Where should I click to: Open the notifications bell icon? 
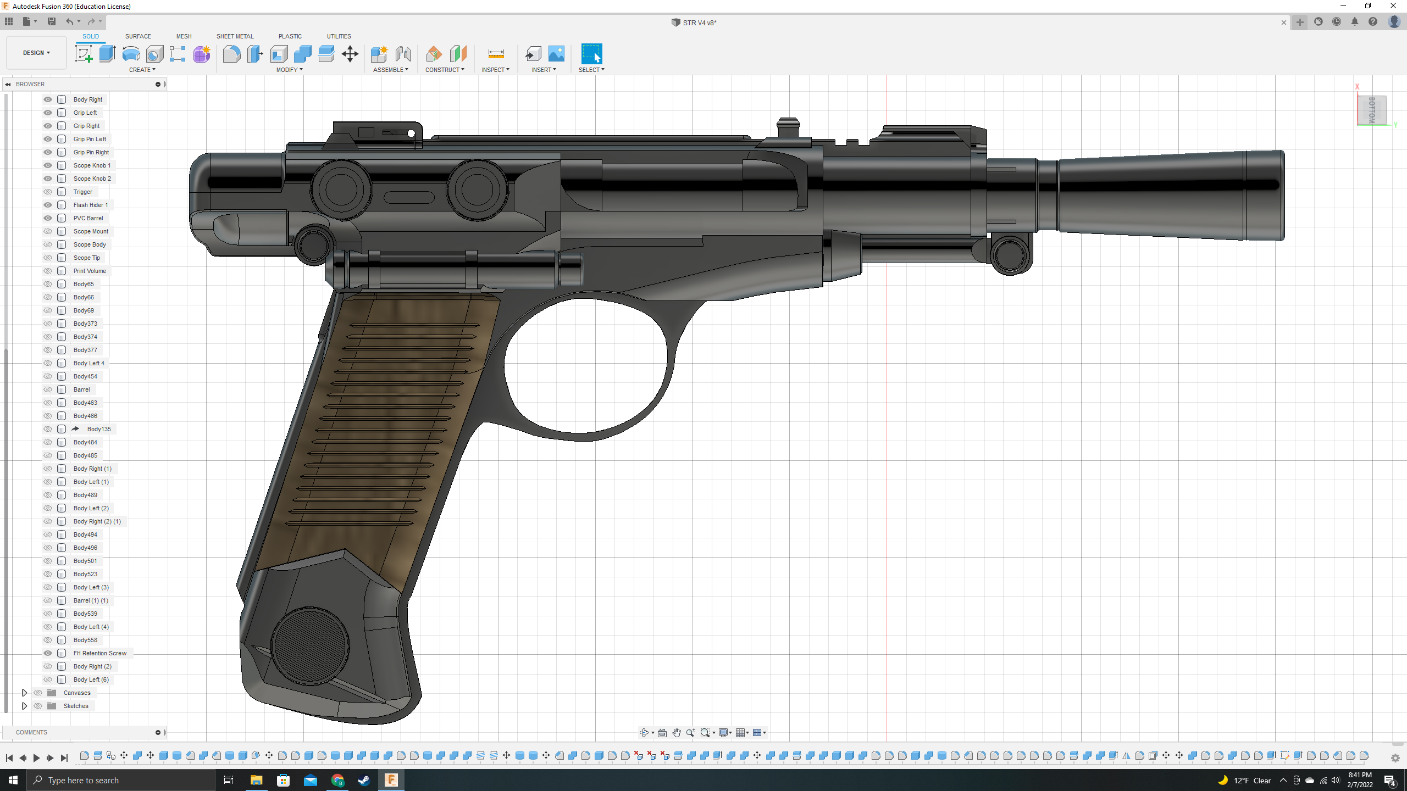pyautogui.click(x=1355, y=22)
